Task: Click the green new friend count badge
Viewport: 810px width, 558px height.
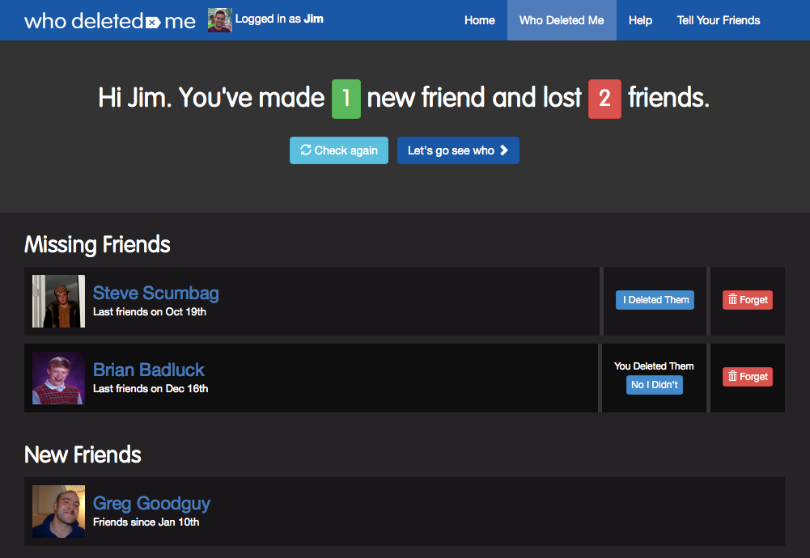Action: click(346, 99)
